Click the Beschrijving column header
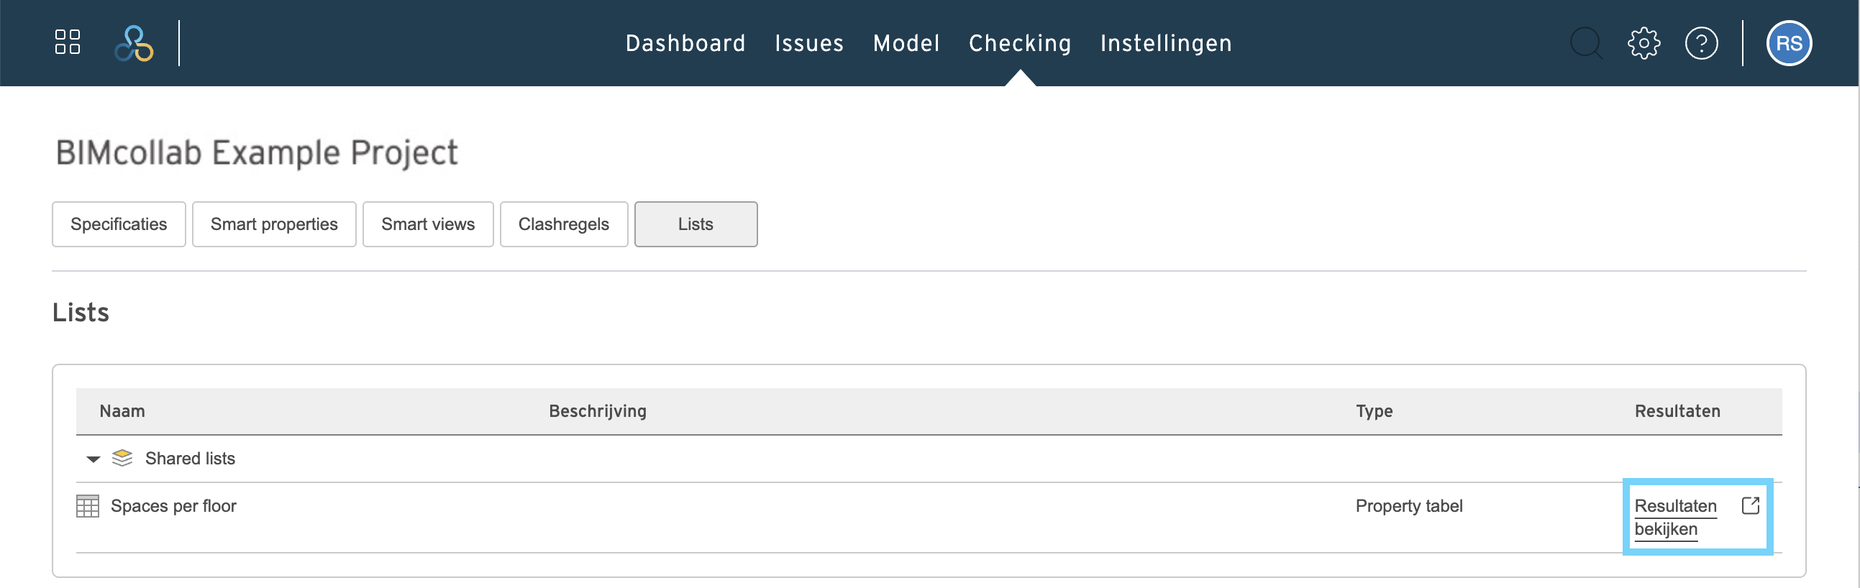 tap(597, 410)
